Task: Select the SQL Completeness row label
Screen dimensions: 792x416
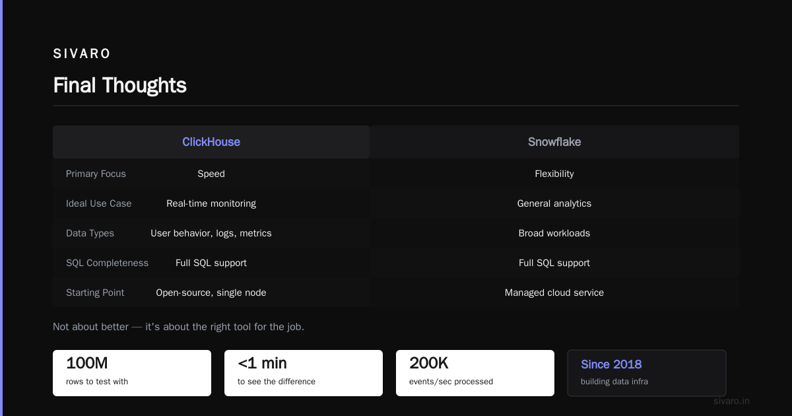Action: tap(107, 263)
